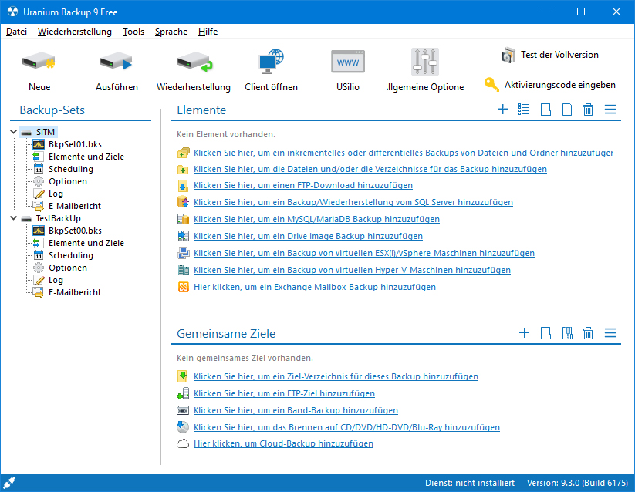635x492 pixels.
Task: Select the TestBackUp backup set label
Action: (59, 218)
